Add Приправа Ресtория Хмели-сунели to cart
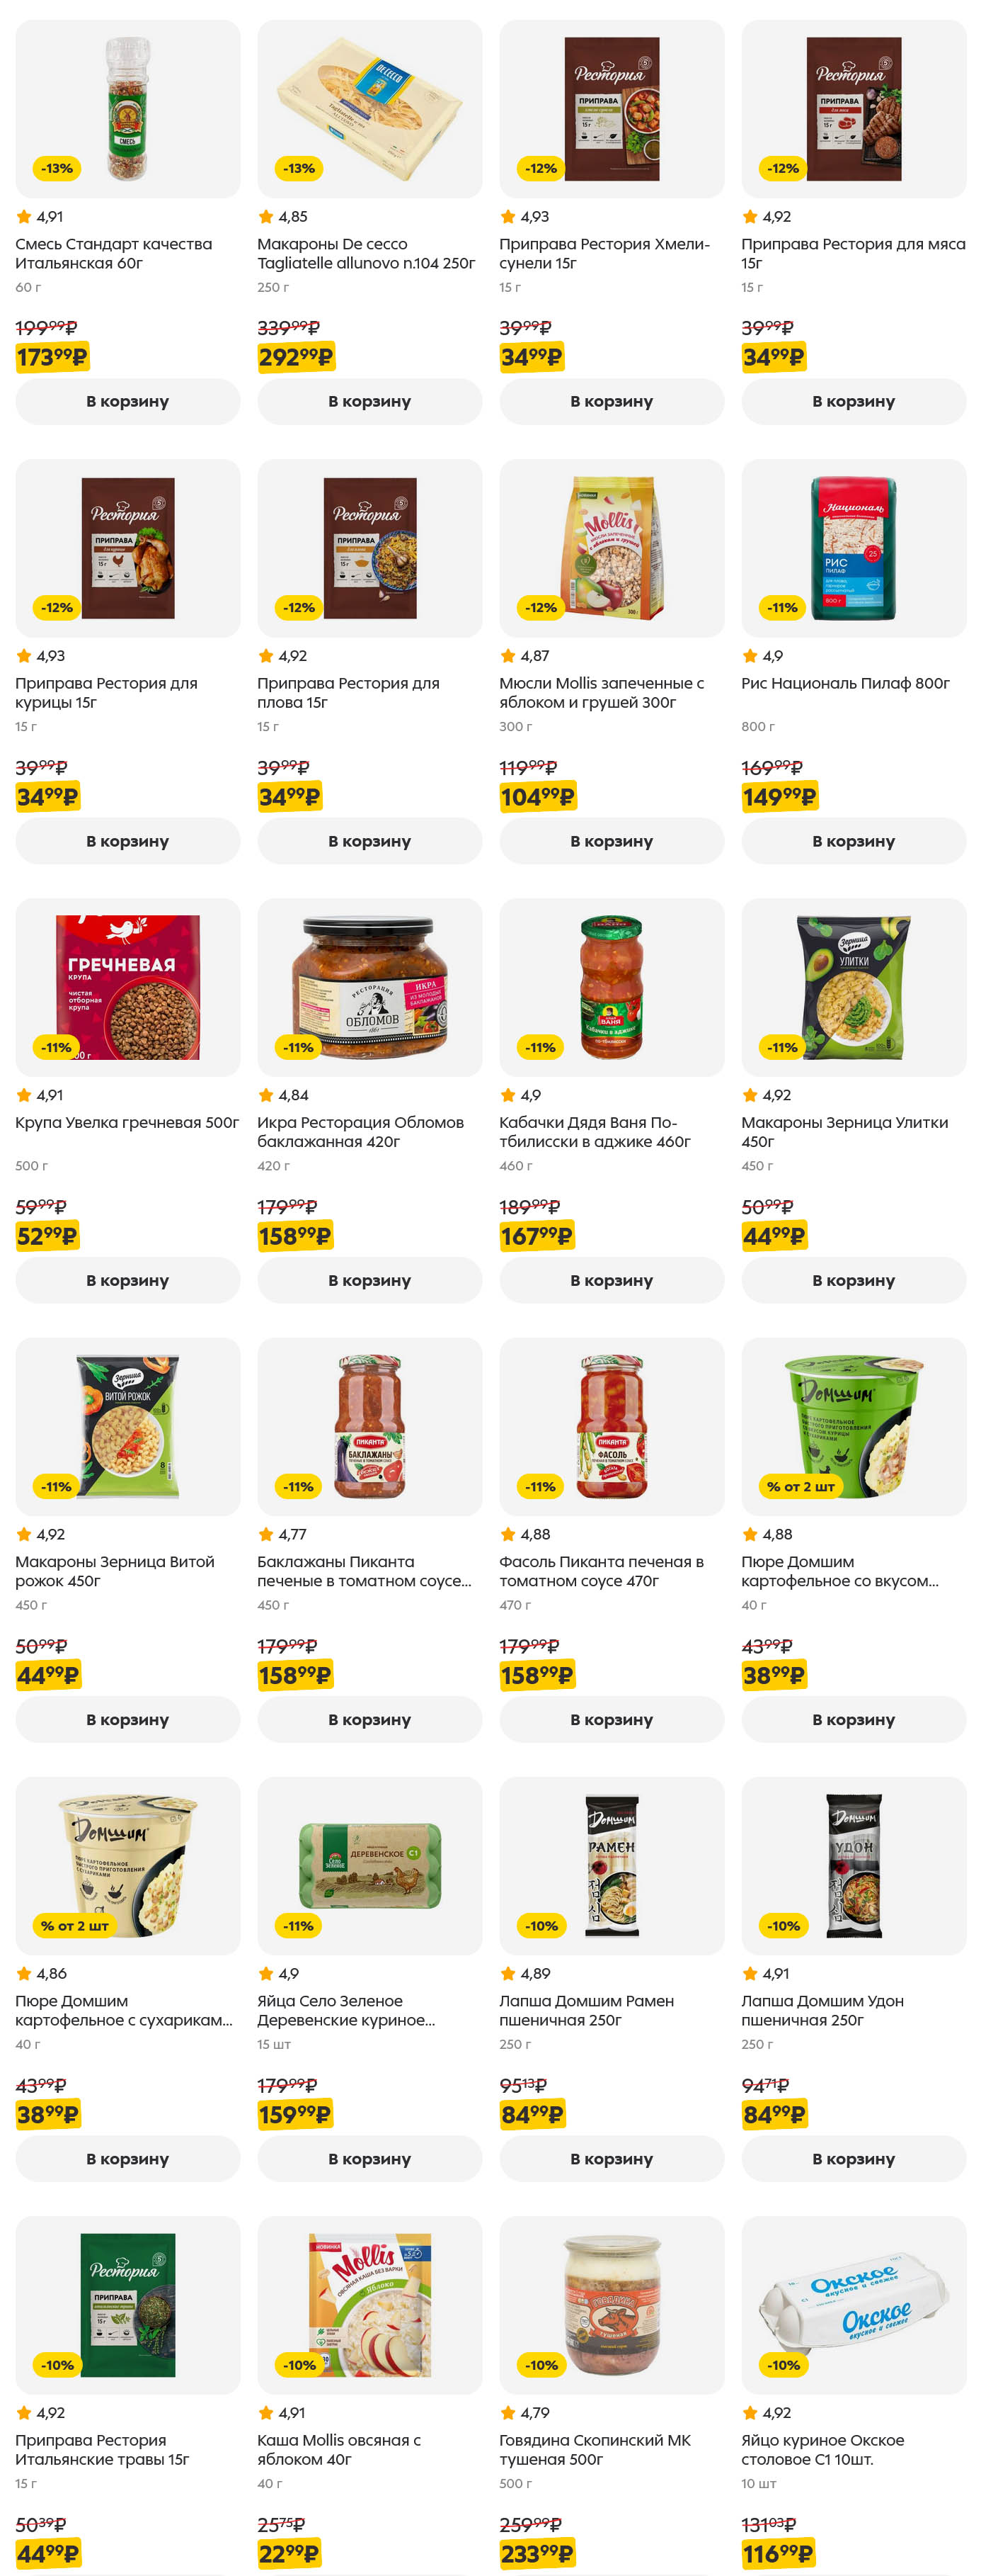This screenshot has width=981, height=2576. (x=612, y=401)
